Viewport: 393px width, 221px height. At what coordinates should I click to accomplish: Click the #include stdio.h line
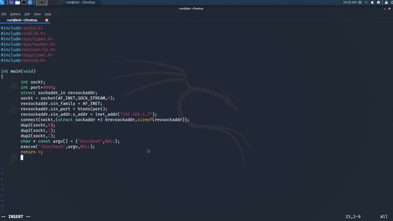[x=22, y=28]
